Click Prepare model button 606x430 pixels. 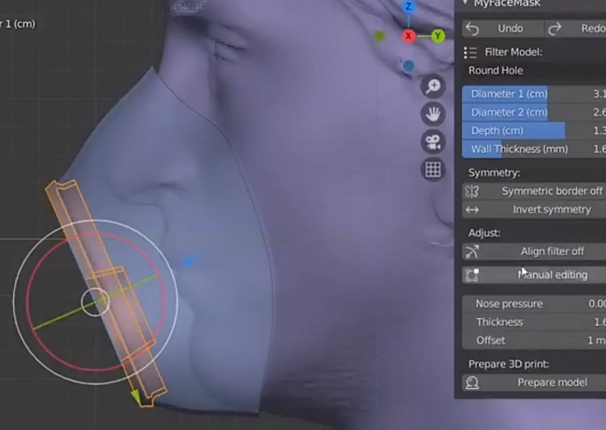pyautogui.click(x=534, y=383)
